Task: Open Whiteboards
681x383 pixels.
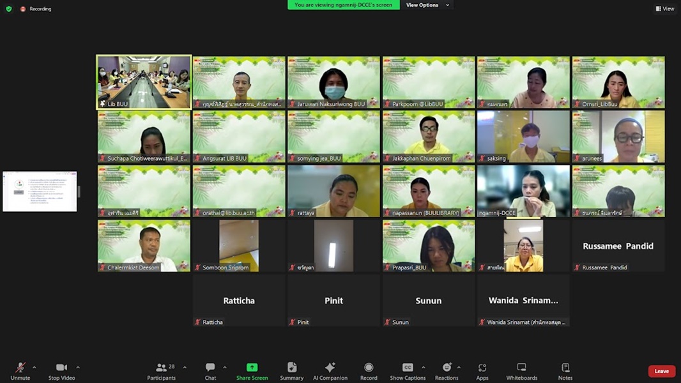Action: tap(521, 371)
